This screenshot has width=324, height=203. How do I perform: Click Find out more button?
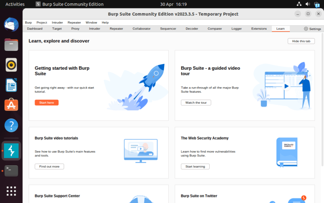click(x=49, y=166)
